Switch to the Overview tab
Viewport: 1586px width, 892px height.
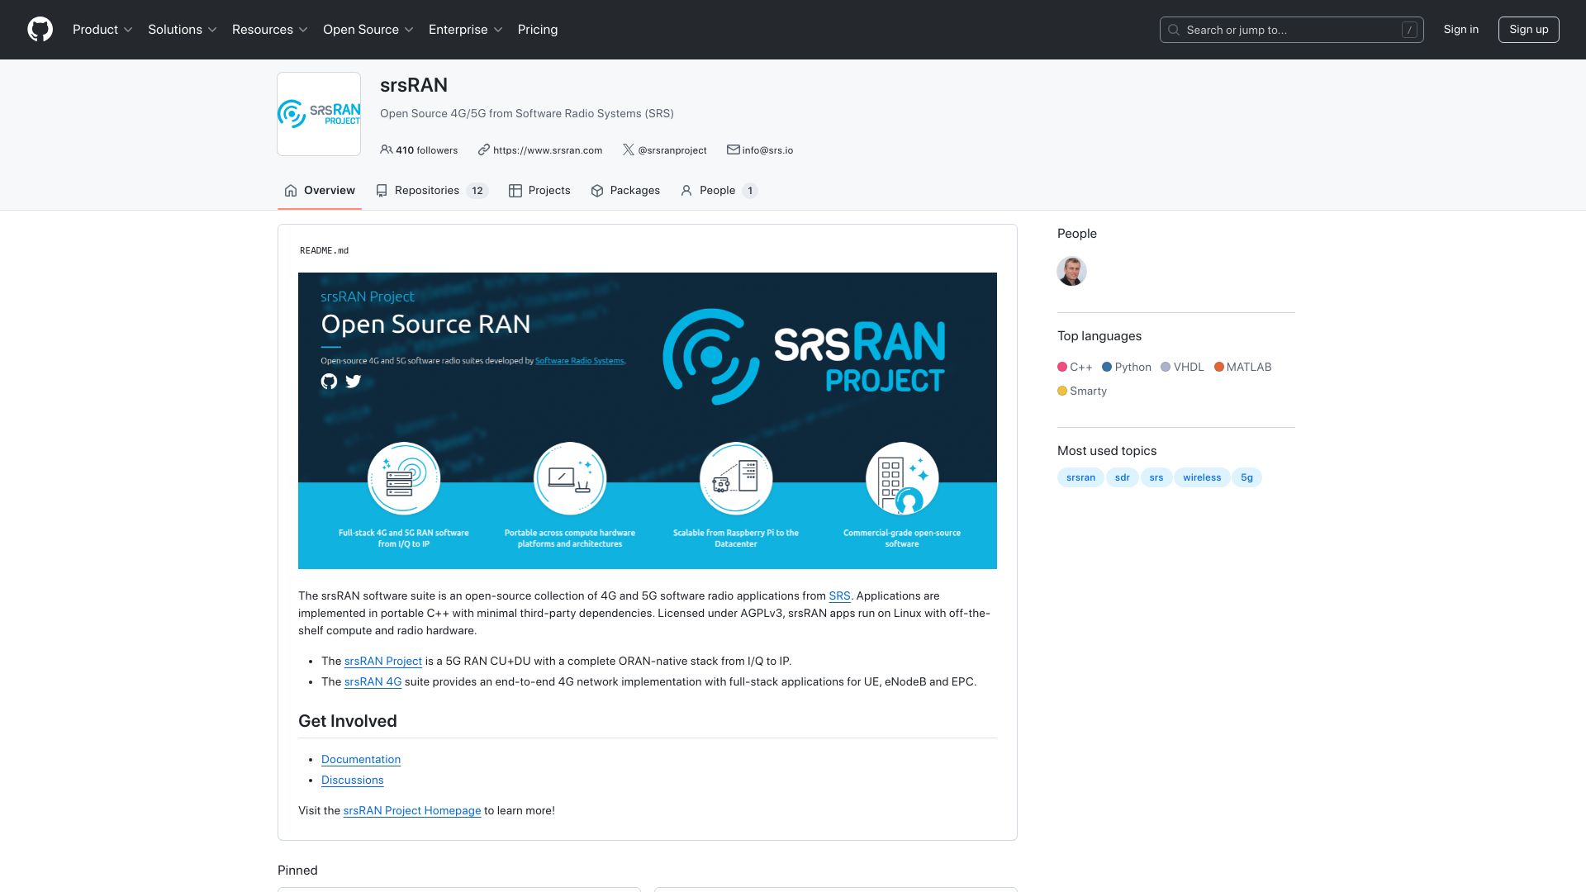(x=320, y=191)
